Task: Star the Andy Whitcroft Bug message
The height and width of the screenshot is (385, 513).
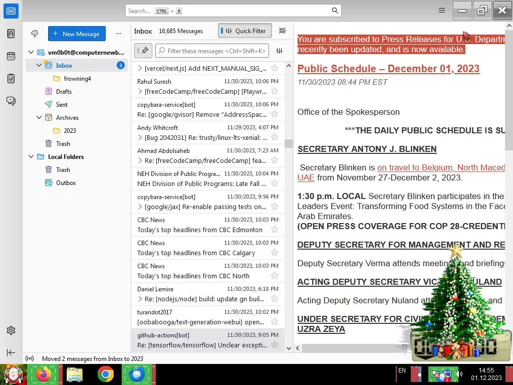Action: point(275,137)
